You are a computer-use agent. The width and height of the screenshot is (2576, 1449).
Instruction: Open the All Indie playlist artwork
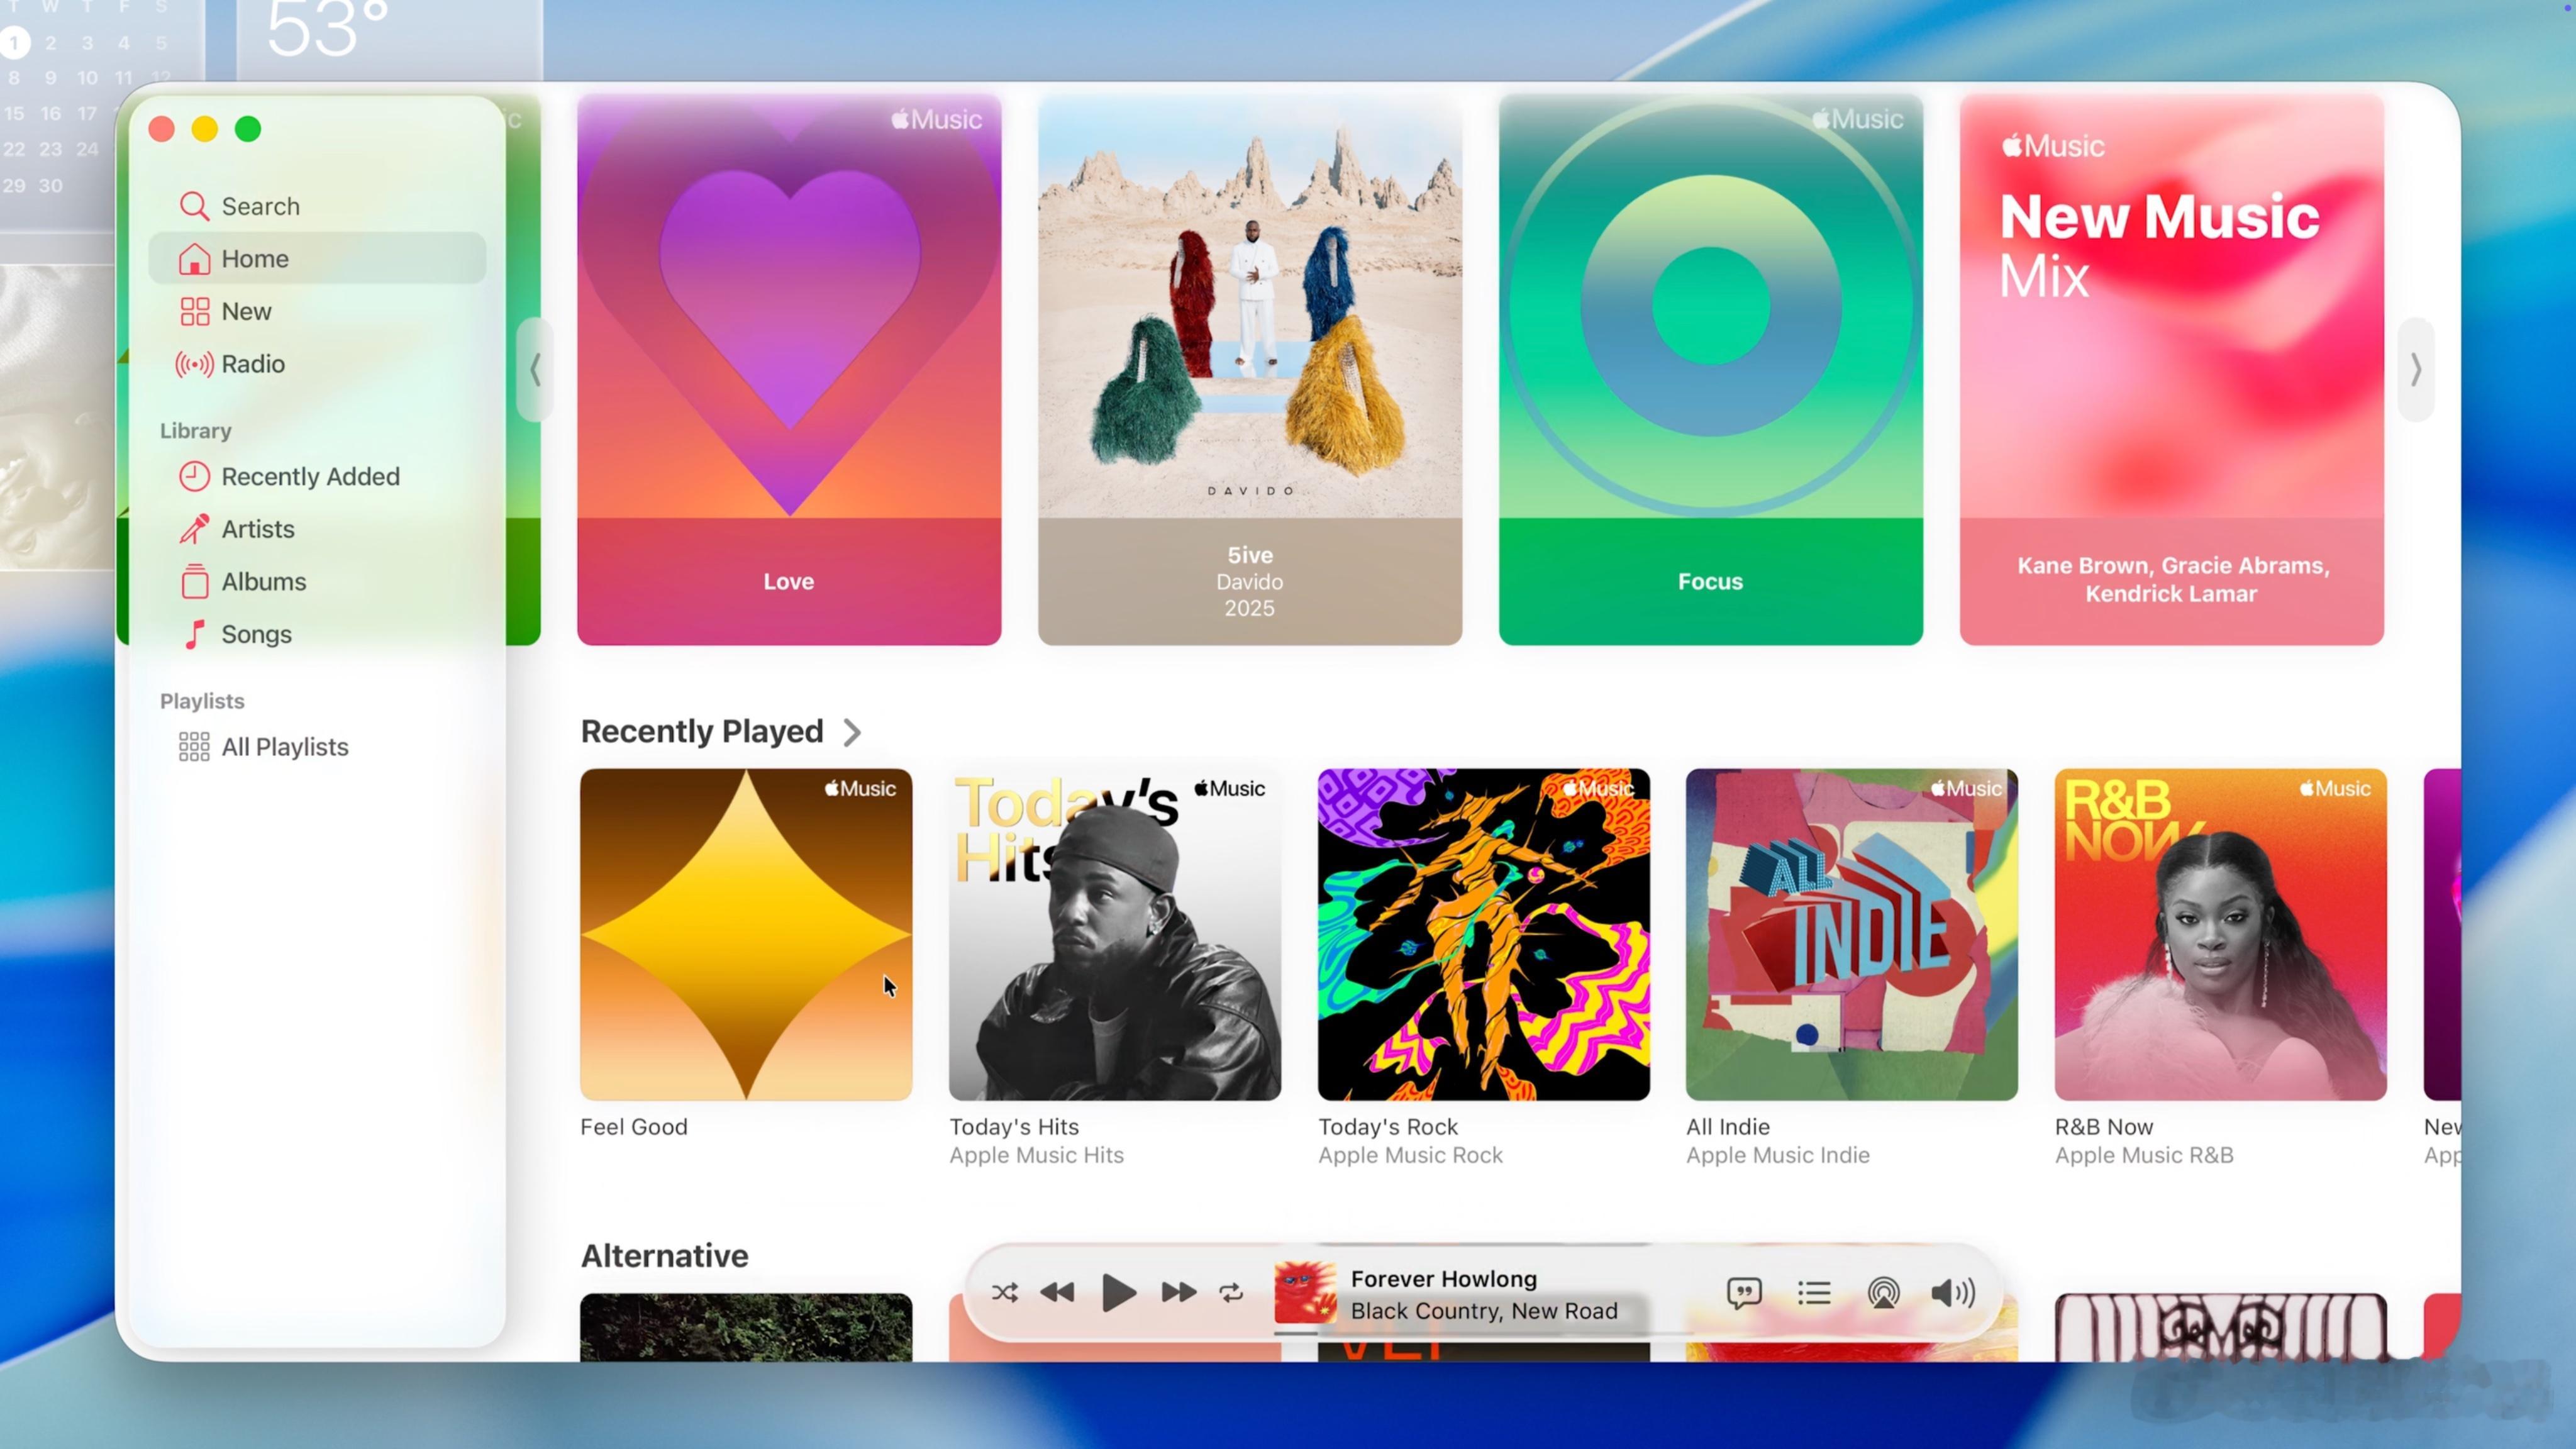tap(1852, 934)
